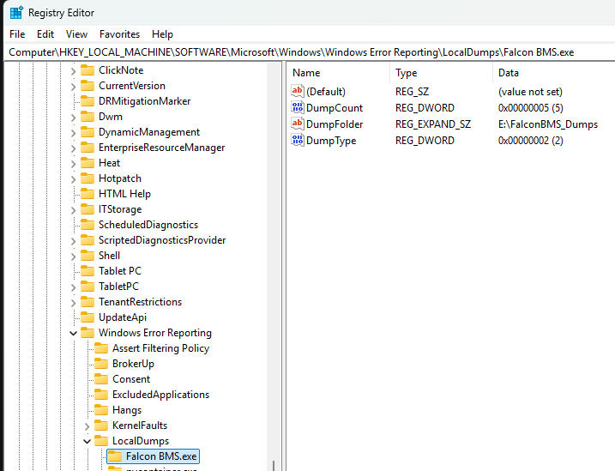Select the EnterpriseResourceManager folder icon
The image size is (615, 471).
coord(87,148)
